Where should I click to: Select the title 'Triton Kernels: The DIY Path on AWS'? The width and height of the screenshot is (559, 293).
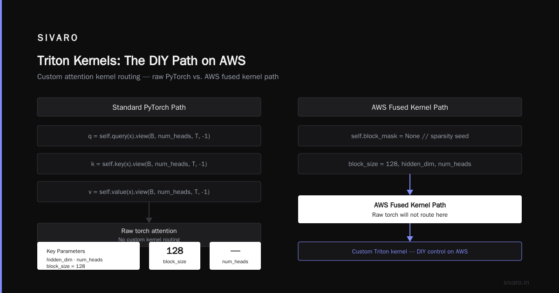[141, 60]
